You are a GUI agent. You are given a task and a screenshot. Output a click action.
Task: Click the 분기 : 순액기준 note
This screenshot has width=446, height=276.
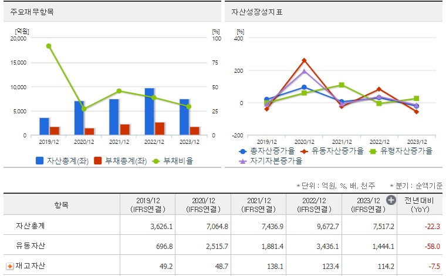click(x=417, y=186)
